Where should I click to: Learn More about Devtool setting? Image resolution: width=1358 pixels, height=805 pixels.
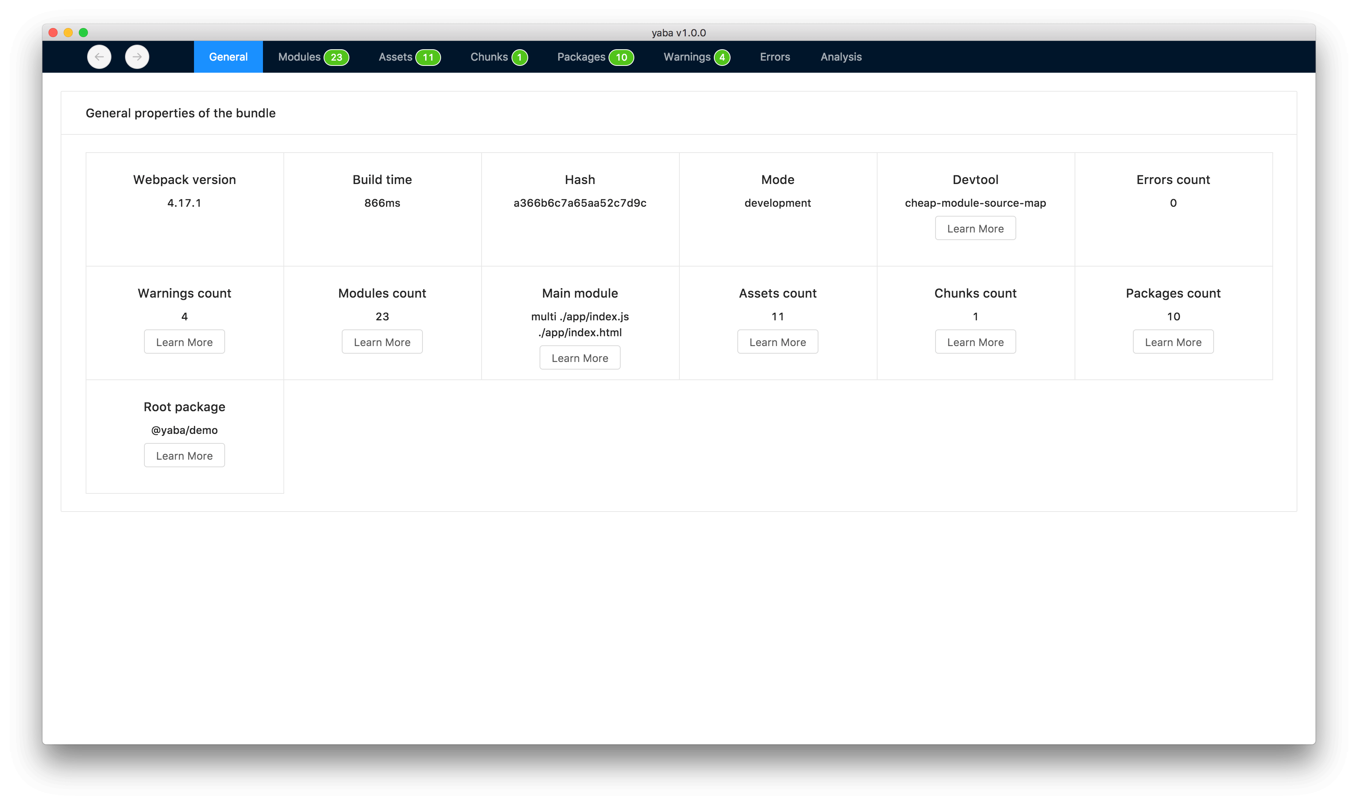pyautogui.click(x=975, y=228)
